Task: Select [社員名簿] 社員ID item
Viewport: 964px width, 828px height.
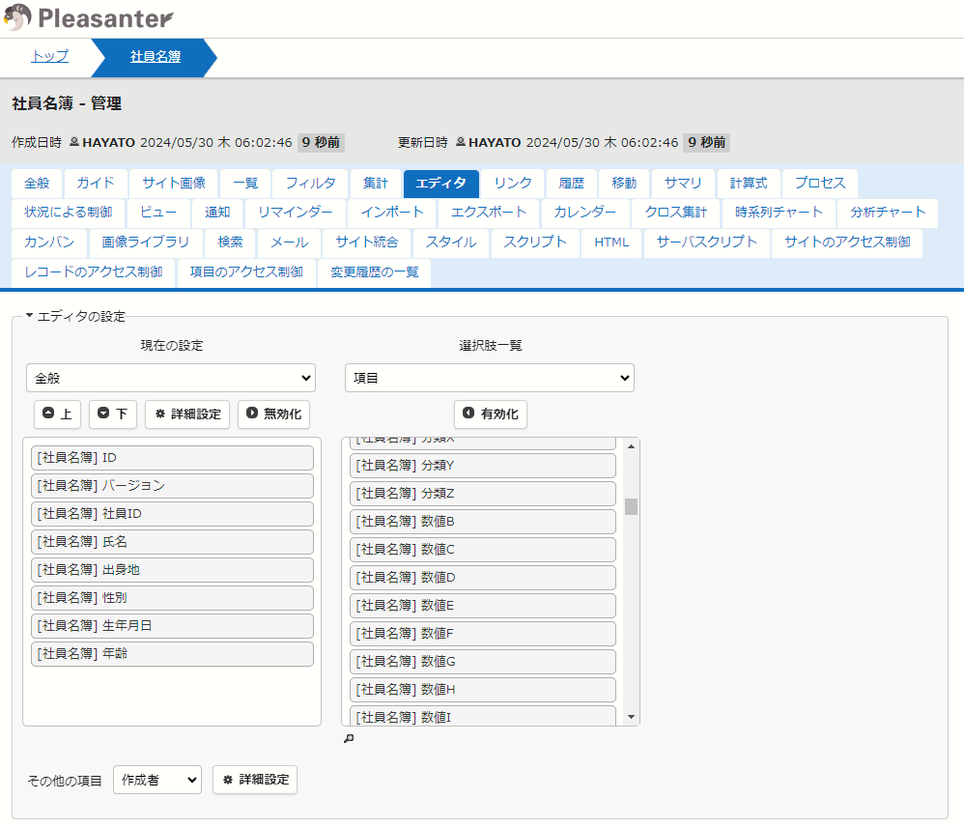Action: [x=172, y=514]
